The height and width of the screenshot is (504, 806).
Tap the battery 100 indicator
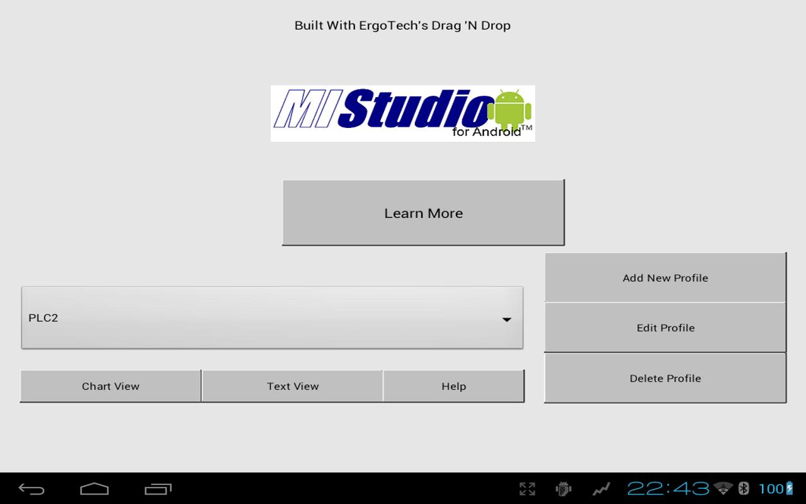click(776, 489)
